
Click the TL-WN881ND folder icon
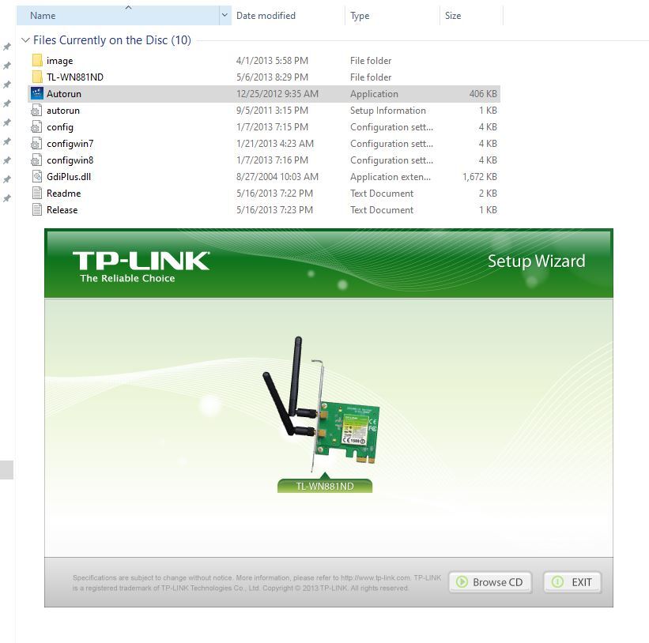click(37, 77)
